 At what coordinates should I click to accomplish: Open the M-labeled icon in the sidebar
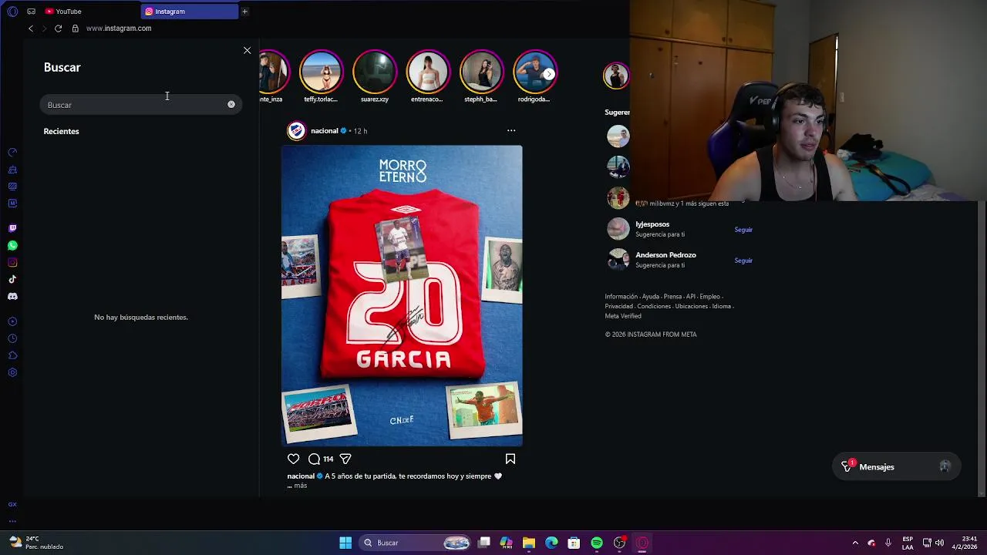tap(12, 203)
